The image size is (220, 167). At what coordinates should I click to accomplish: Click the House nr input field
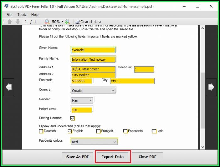(x=144, y=69)
